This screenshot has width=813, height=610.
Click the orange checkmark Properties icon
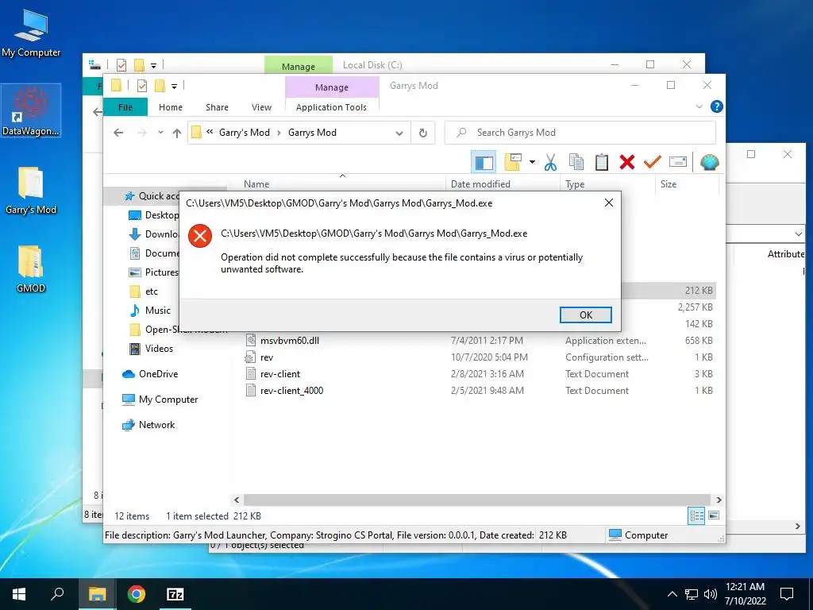pyautogui.click(x=653, y=162)
